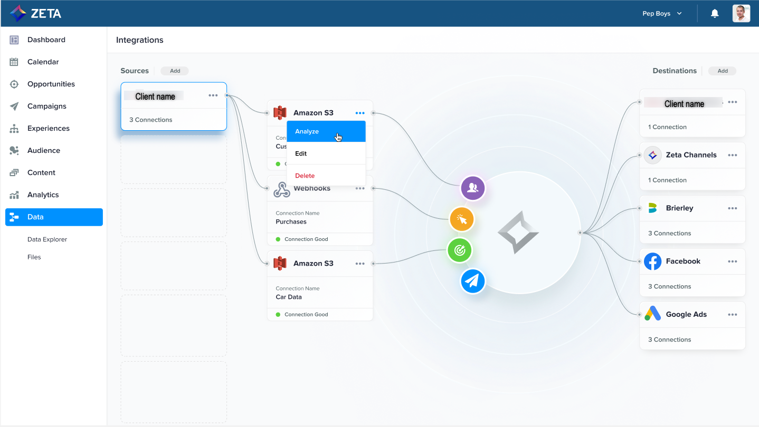This screenshot has width=759, height=427.
Task: Open Data Explorer in the sidebar
Action: coord(48,239)
